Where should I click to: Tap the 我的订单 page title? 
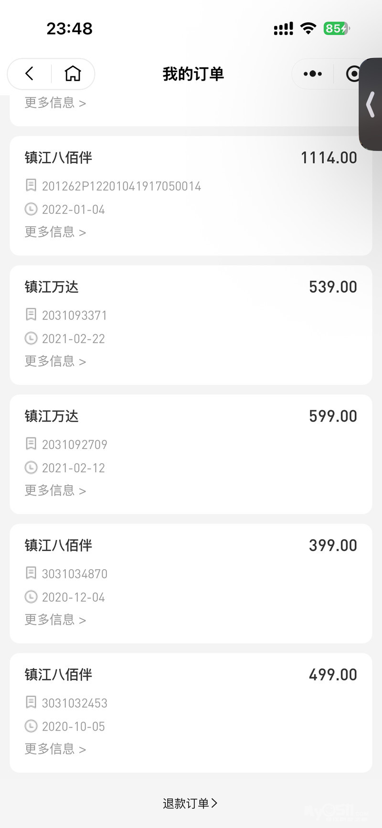193,74
